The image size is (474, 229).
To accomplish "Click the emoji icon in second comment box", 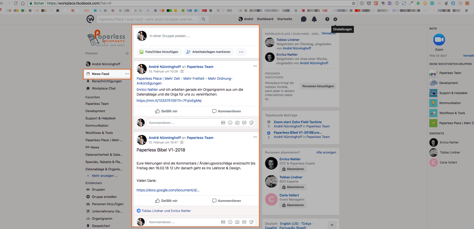I will 230,222.
